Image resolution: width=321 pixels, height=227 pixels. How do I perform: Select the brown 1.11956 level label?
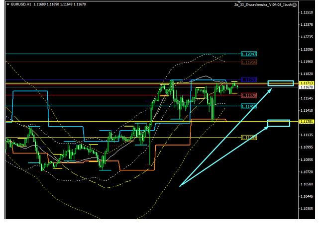[249, 62]
